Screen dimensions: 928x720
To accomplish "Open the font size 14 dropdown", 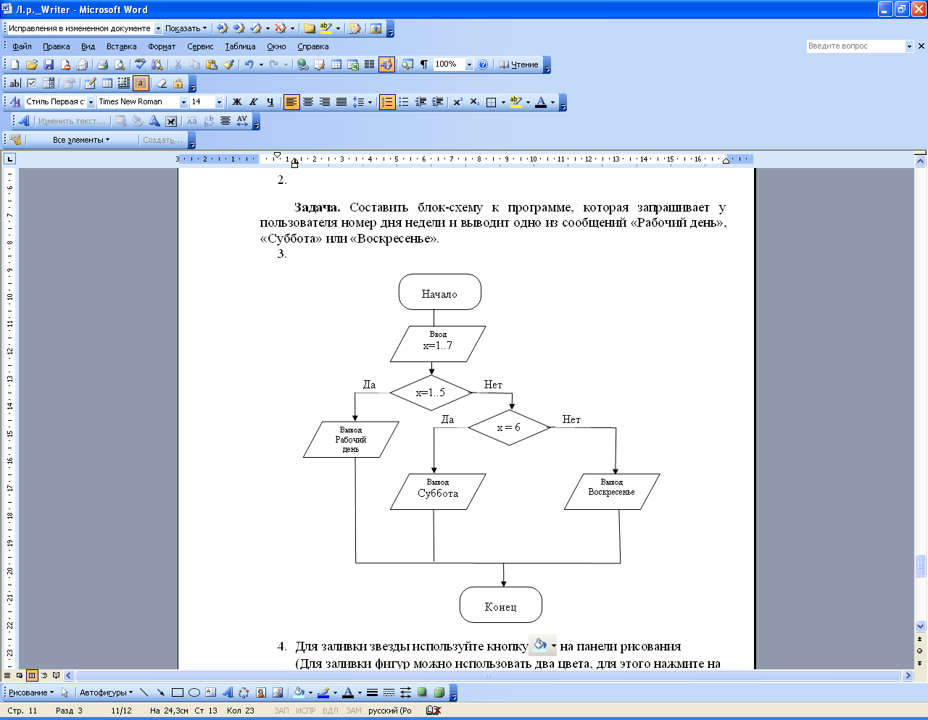I will click(219, 102).
